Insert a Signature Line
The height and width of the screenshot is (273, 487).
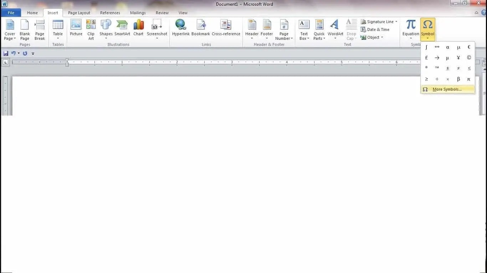point(379,22)
